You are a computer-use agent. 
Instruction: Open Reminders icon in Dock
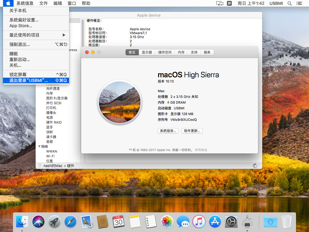coord(151,221)
